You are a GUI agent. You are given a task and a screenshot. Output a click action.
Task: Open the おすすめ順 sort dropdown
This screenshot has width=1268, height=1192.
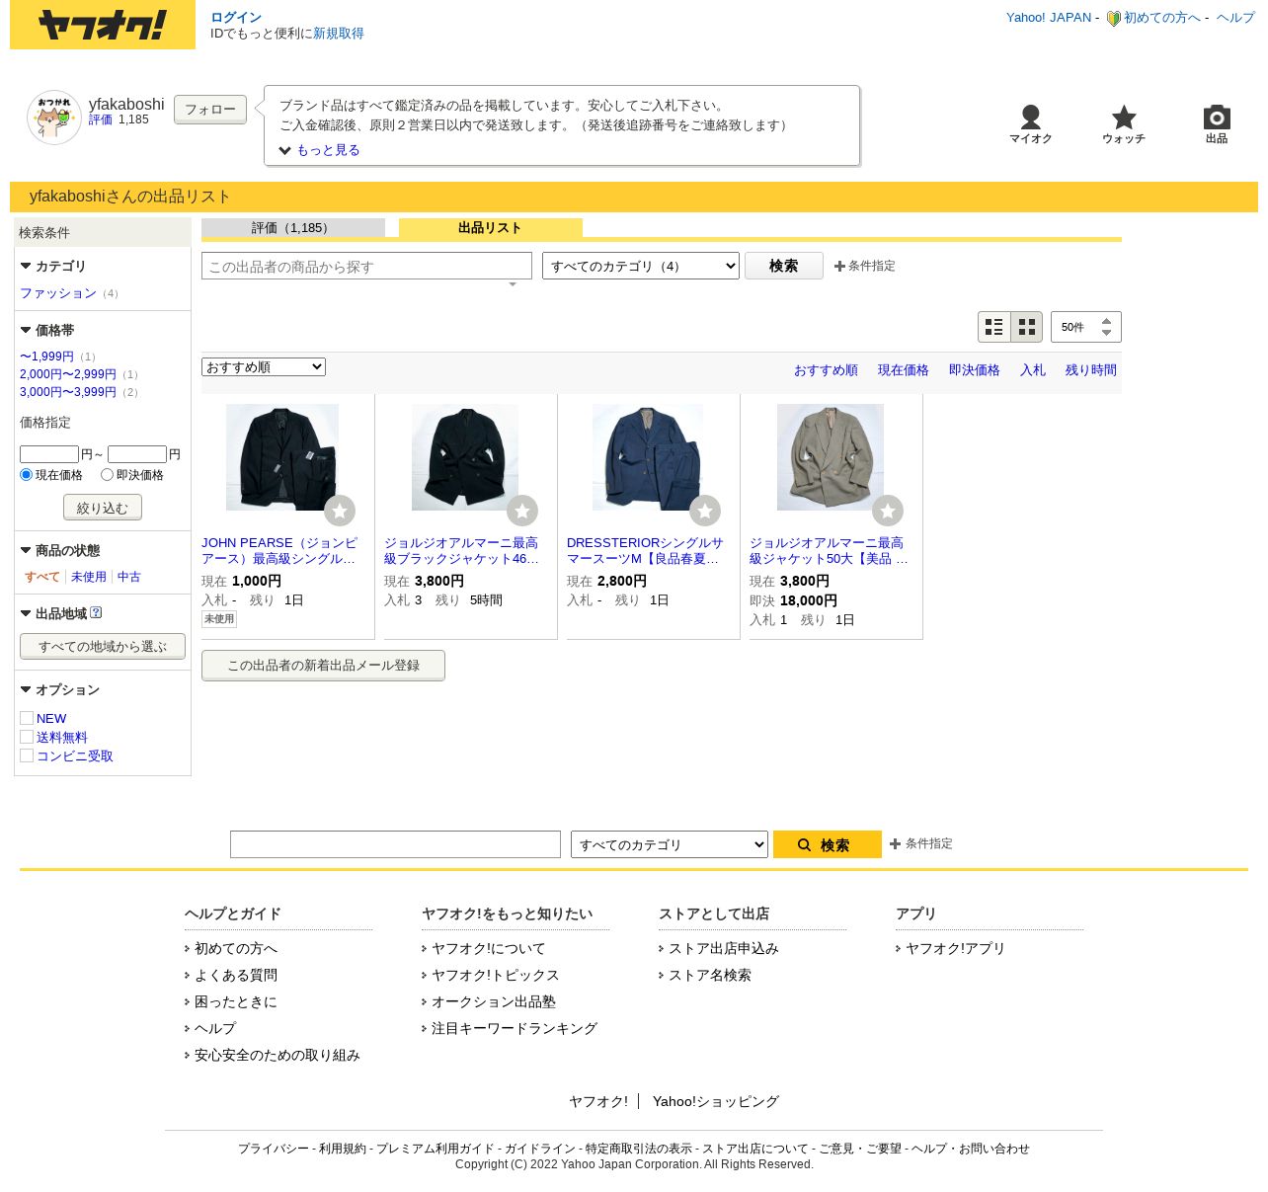[264, 367]
